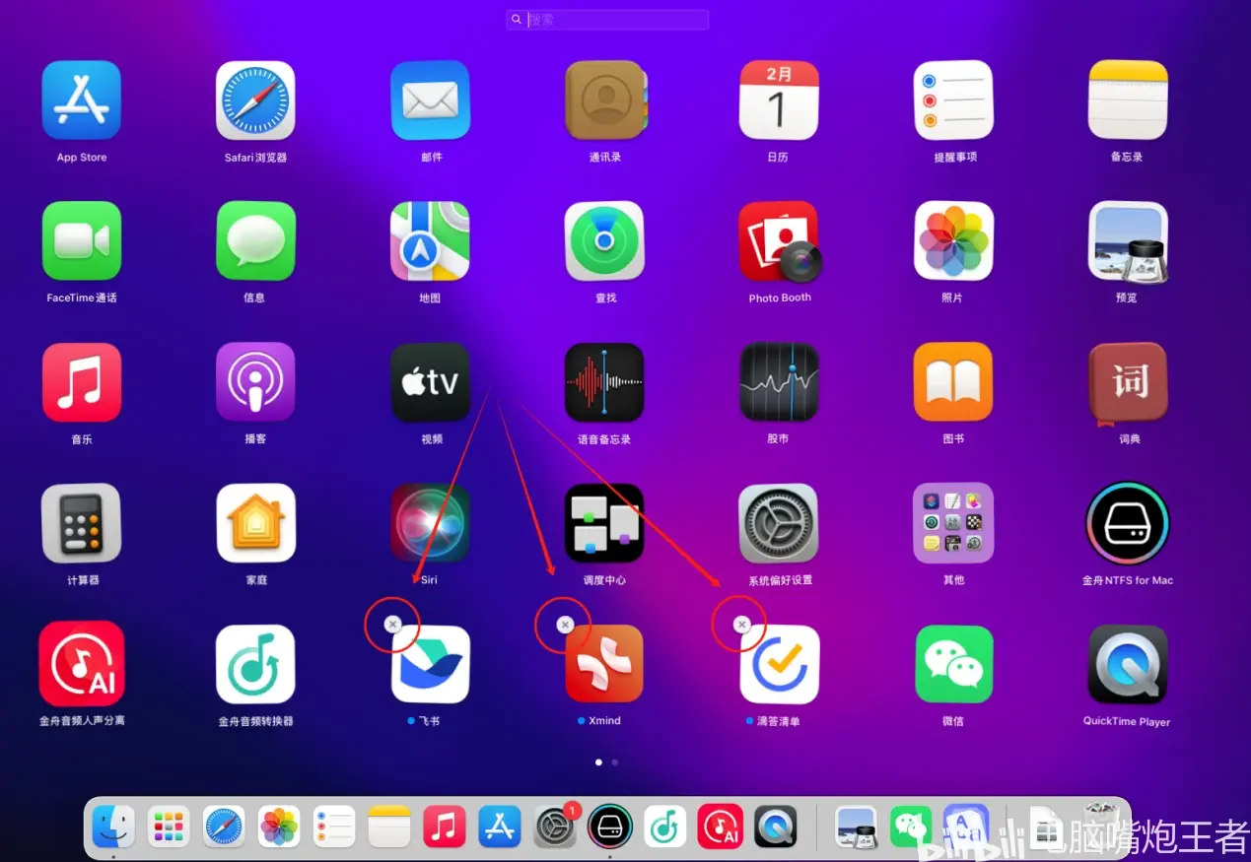Launch 金舟音频转换器 from Launchpad grid
Image resolution: width=1251 pixels, height=862 pixels.
click(x=255, y=664)
